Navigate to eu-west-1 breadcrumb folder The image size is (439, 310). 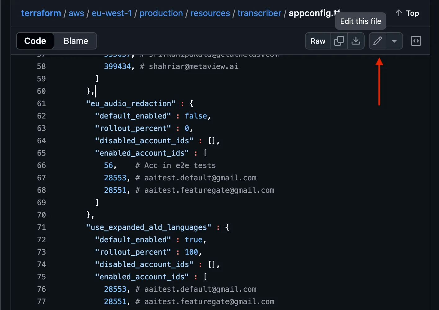pos(112,13)
